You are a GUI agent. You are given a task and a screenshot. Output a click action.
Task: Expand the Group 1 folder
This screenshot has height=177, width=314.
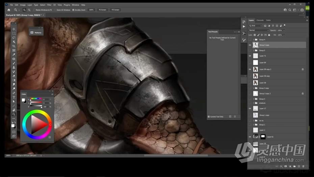(254, 125)
